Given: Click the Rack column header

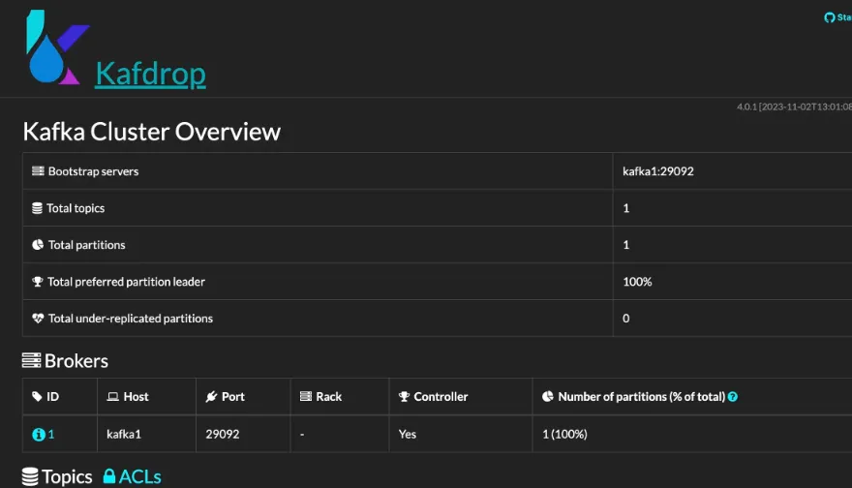Looking at the screenshot, I should point(340,397).
